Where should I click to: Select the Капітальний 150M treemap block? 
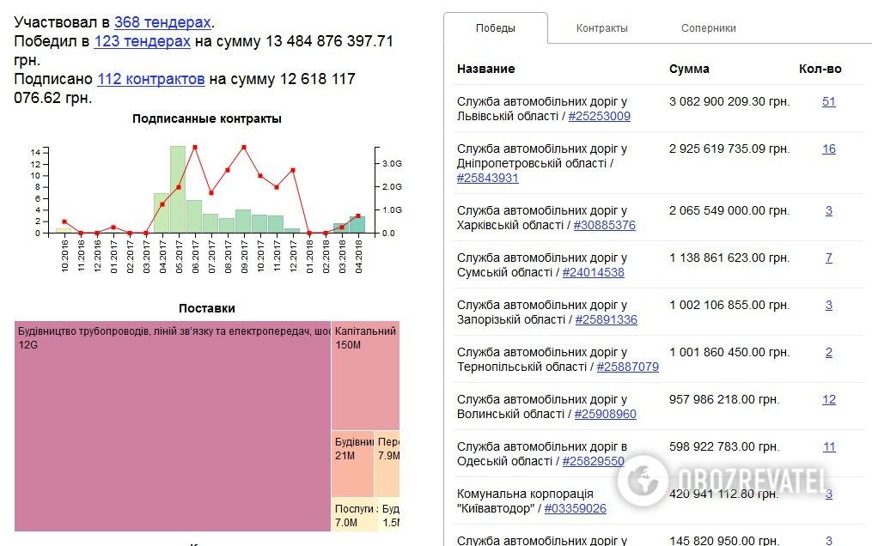pyautogui.click(x=365, y=375)
